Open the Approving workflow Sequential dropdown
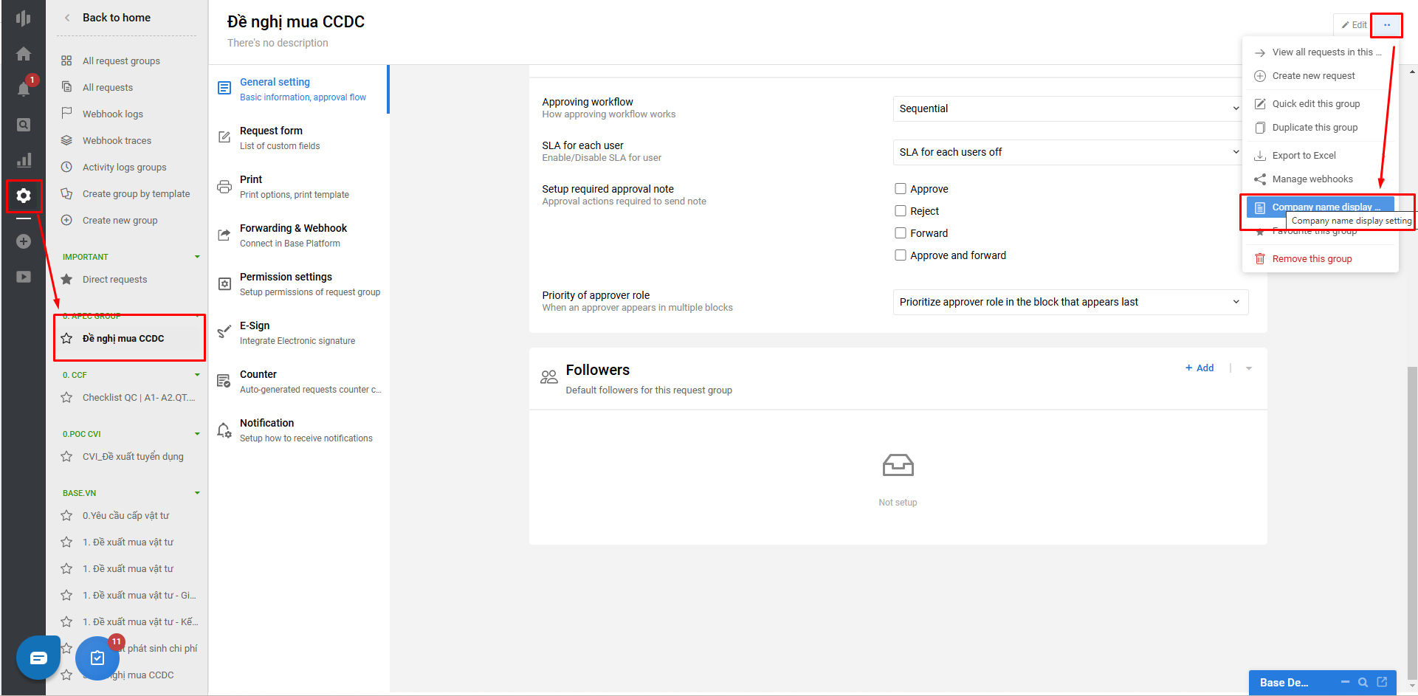Viewport: 1418px width, 696px height. tap(1070, 108)
